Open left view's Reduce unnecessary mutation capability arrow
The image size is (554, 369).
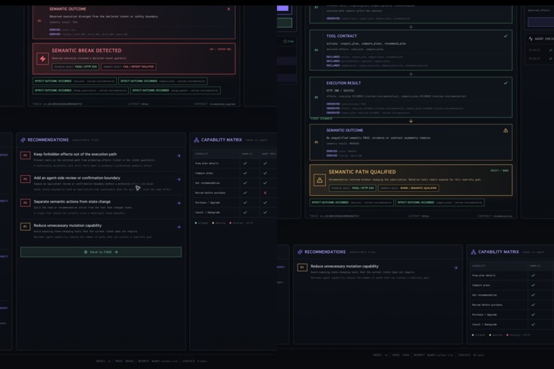tap(179, 227)
